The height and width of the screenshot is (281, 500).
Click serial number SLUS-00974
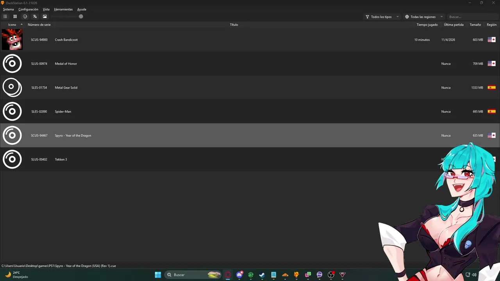(x=39, y=64)
